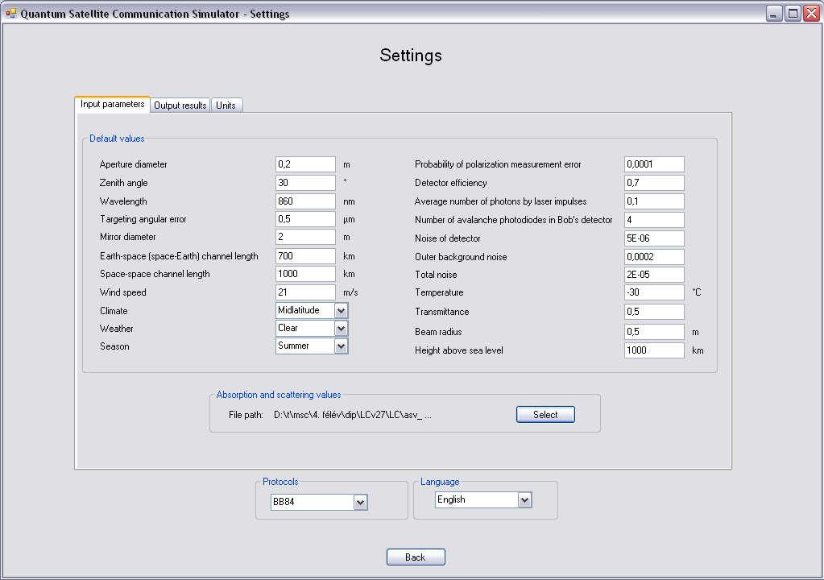Maximize the Settings window
Image resolution: width=824 pixels, height=580 pixels.
point(793,13)
